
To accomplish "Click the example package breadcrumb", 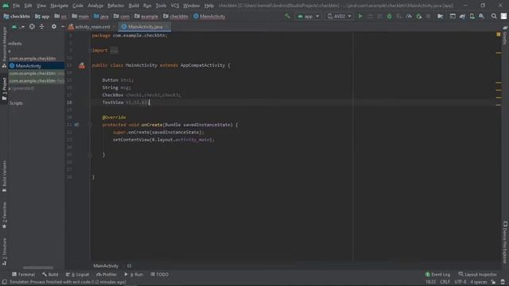I will pyautogui.click(x=146, y=16).
